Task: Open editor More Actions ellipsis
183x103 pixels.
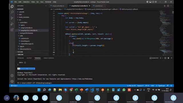Action: tap(171, 6)
